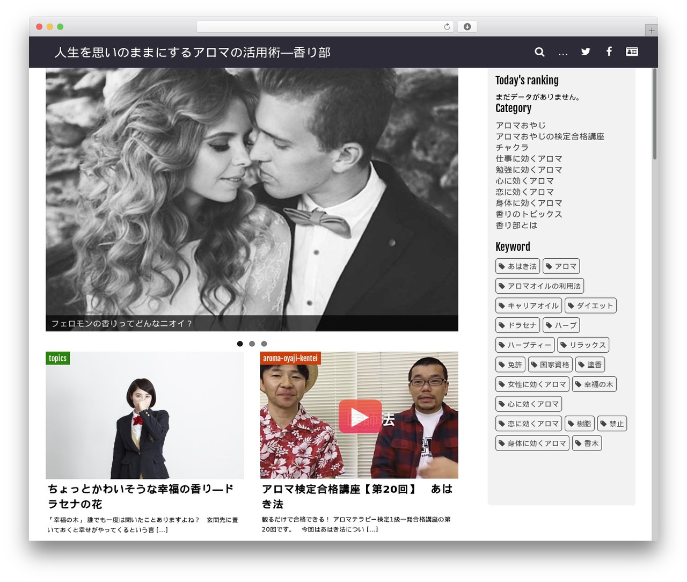This screenshot has height=582, width=687.
Task: Reload page via the address bar refresh icon
Action: click(x=447, y=27)
